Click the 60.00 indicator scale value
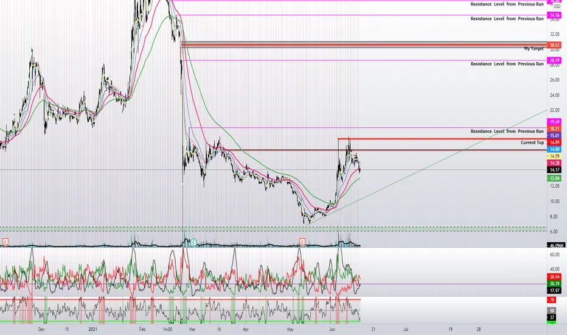The height and width of the screenshot is (335, 567). (554, 255)
